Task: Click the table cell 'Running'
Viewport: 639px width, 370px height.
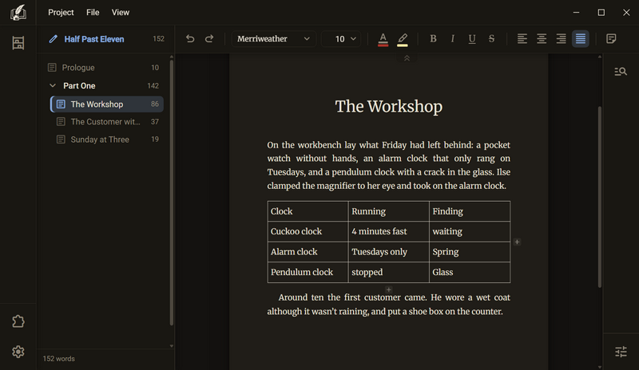Action: (388, 211)
